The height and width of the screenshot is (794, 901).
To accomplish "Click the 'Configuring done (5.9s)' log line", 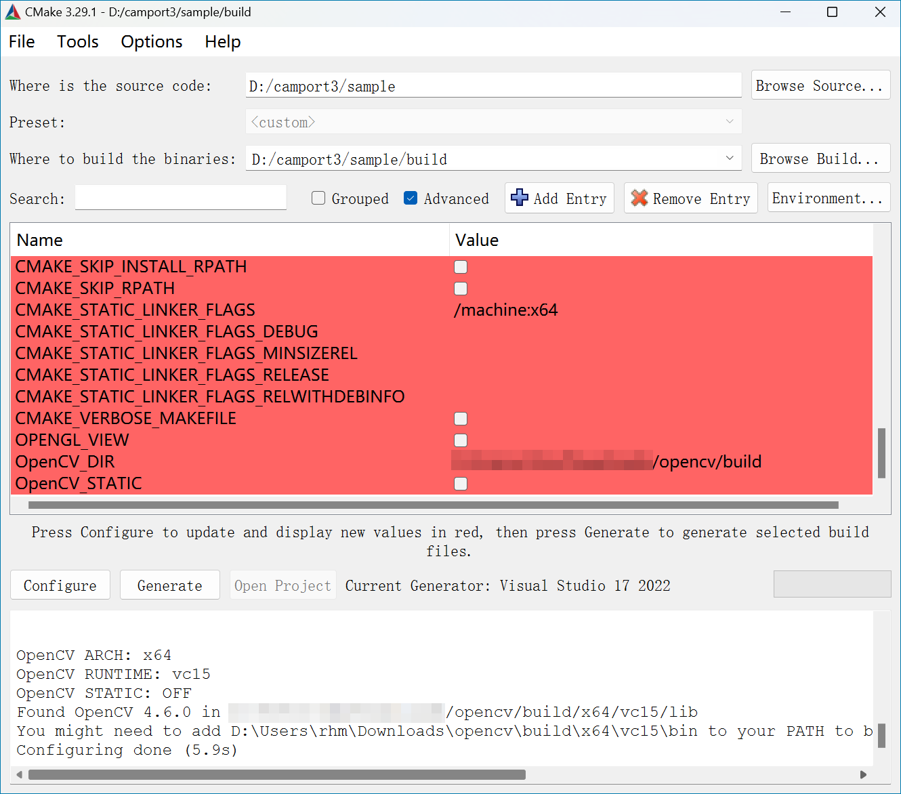I will (x=127, y=750).
